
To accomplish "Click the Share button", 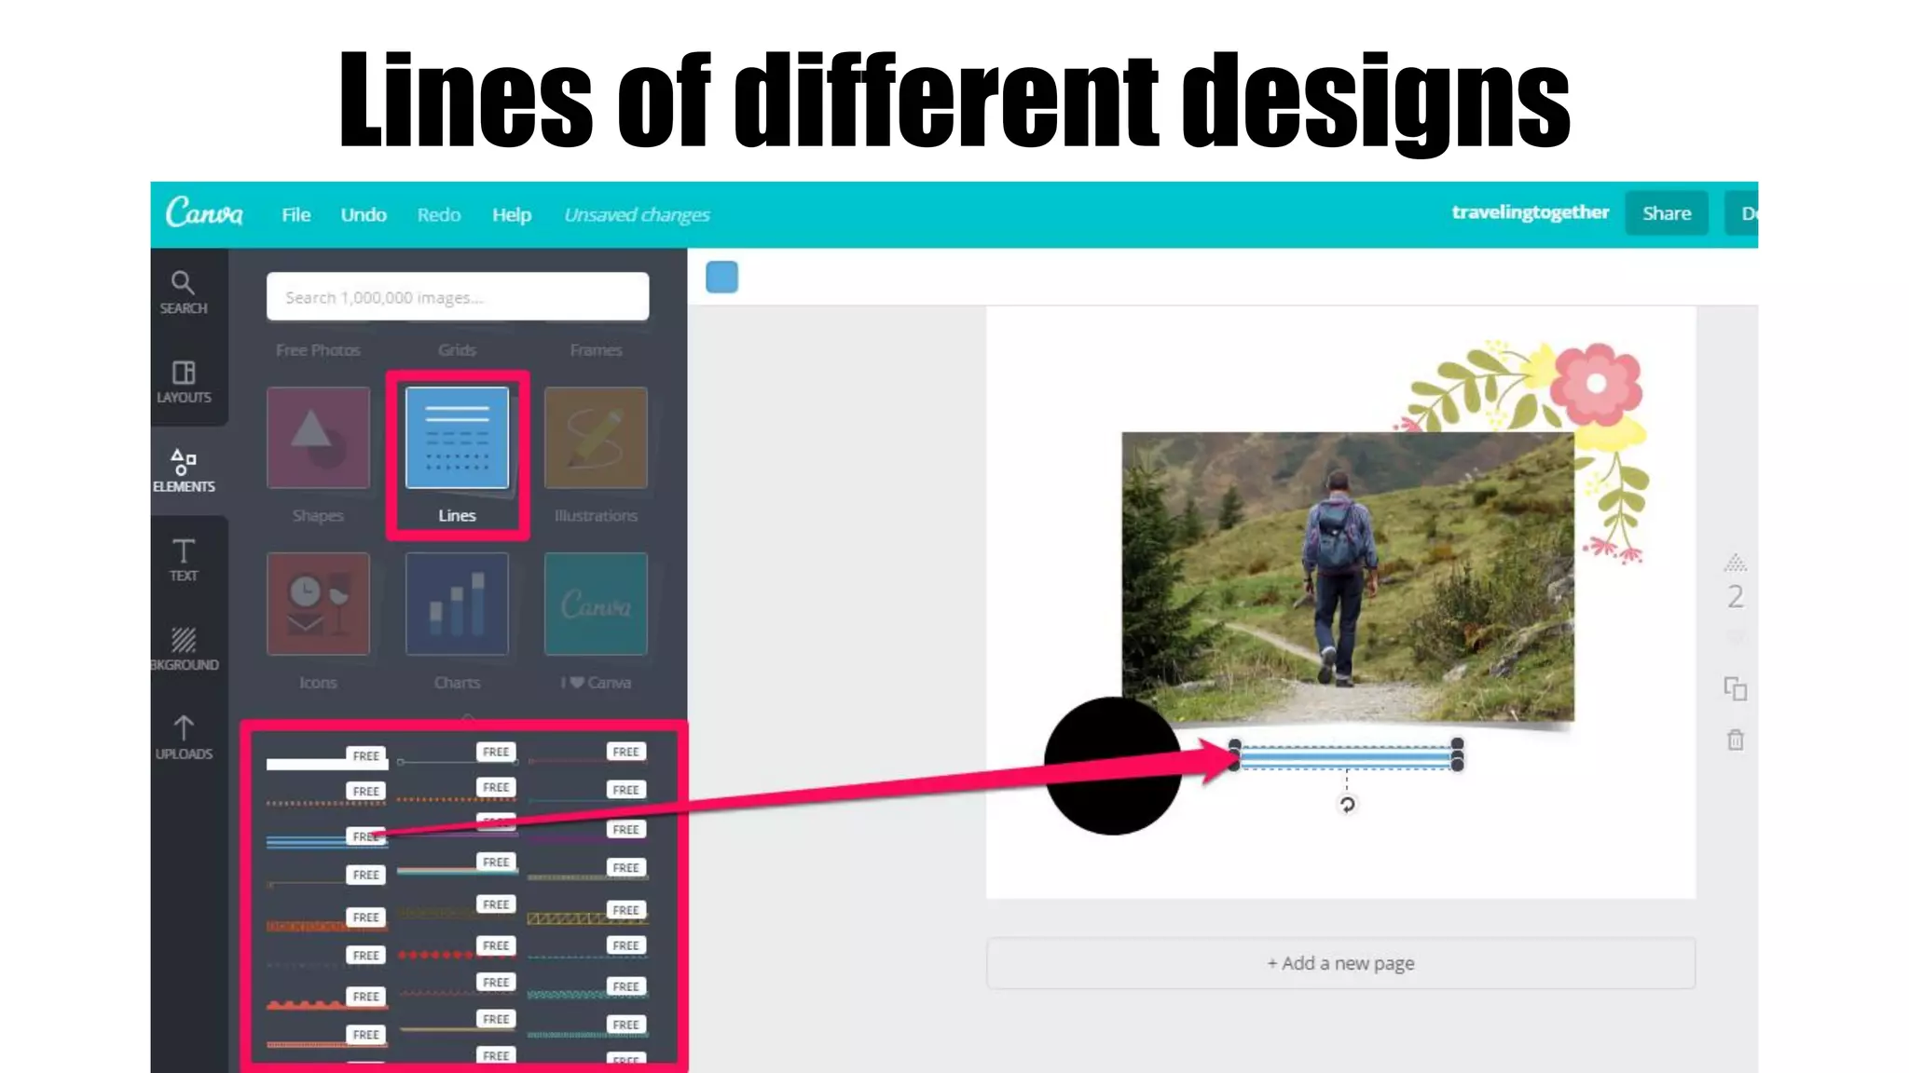I will (x=1666, y=213).
